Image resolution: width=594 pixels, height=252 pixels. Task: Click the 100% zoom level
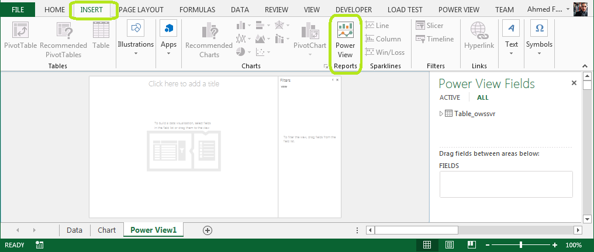[574, 245]
